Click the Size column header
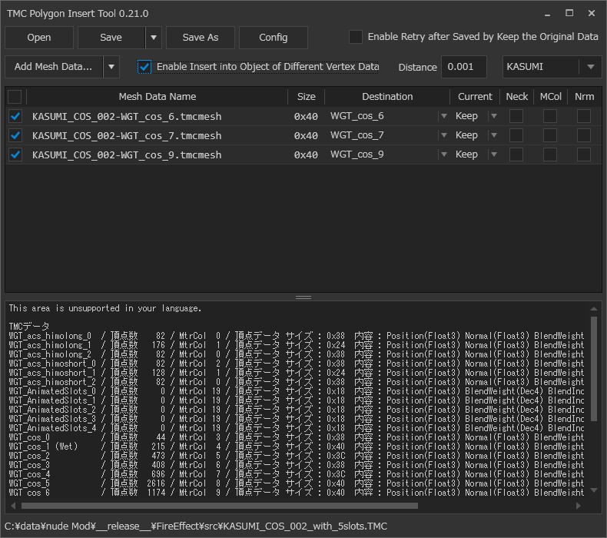607x538 pixels. [307, 96]
